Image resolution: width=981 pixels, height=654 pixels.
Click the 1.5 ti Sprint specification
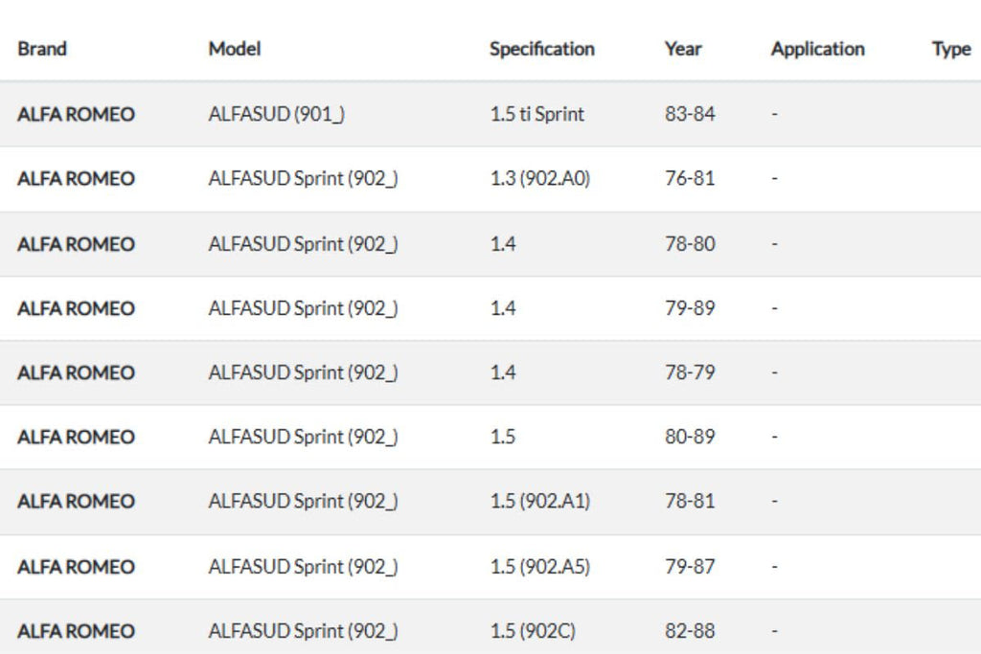click(536, 114)
